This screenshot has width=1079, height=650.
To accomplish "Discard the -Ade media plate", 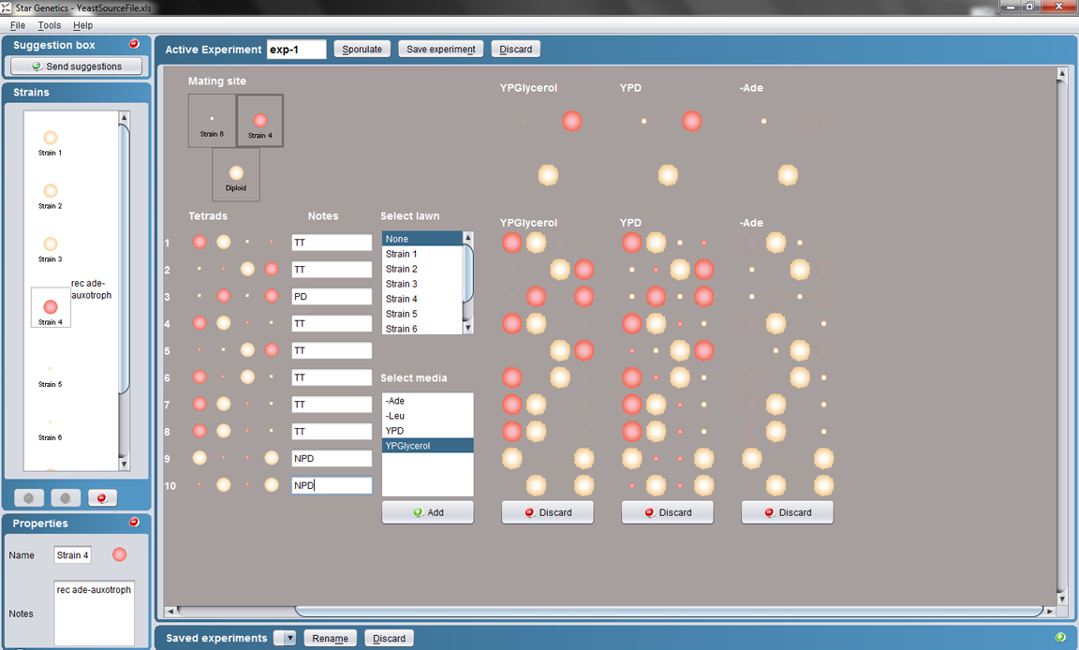I will pyautogui.click(x=787, y=512).
